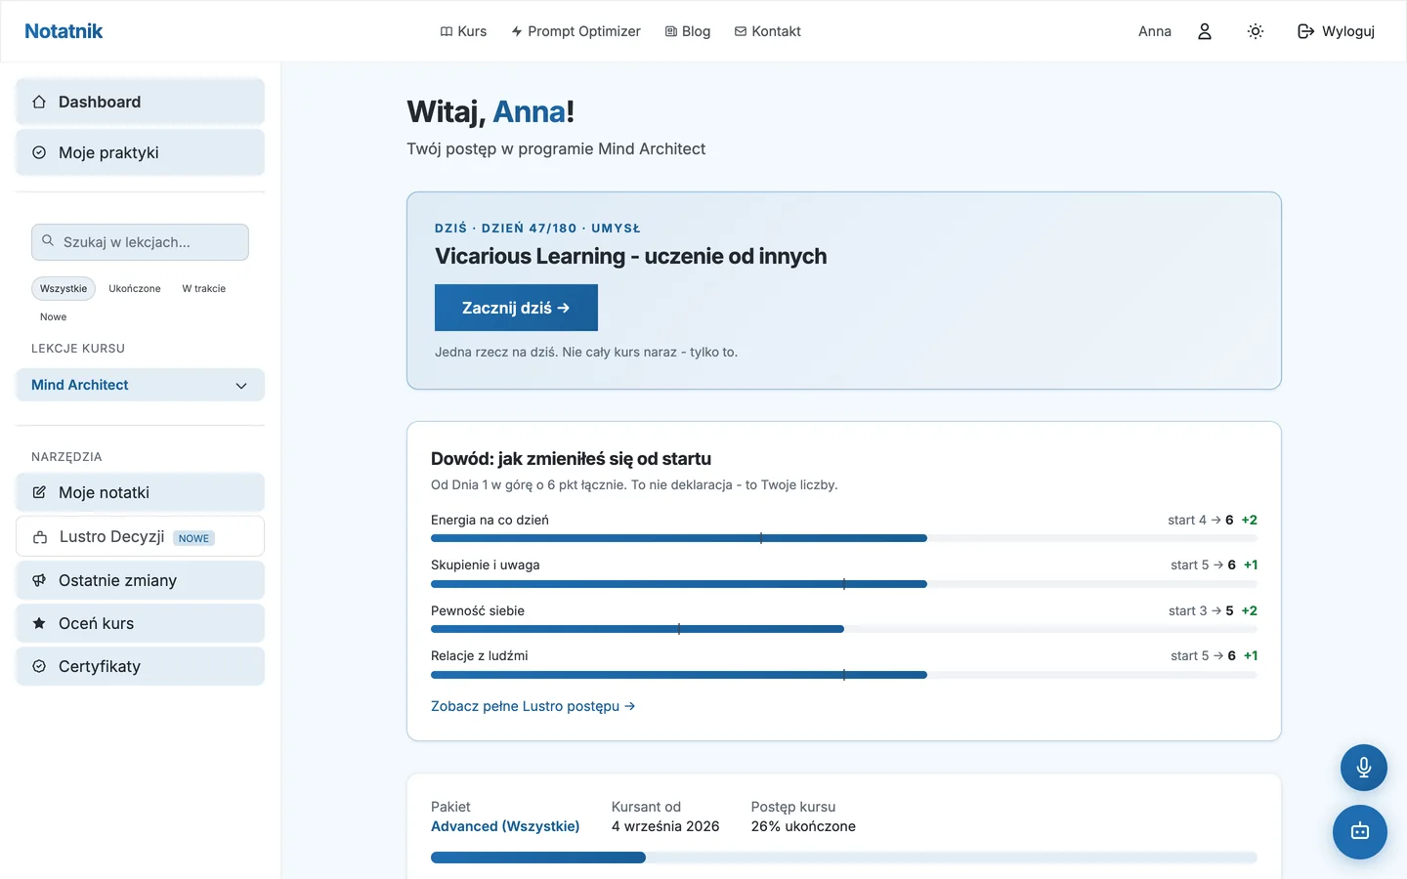Click the Lustro Decyzji icon

point(40,537)
